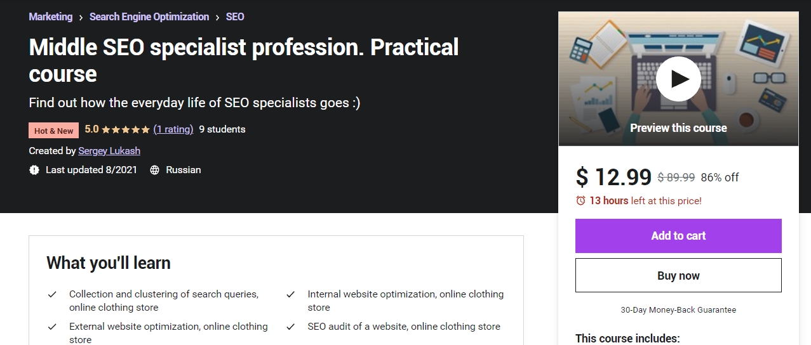Click checkmark beside SEO audit of a website
The image size is (811, 345).
click(290, 327)
